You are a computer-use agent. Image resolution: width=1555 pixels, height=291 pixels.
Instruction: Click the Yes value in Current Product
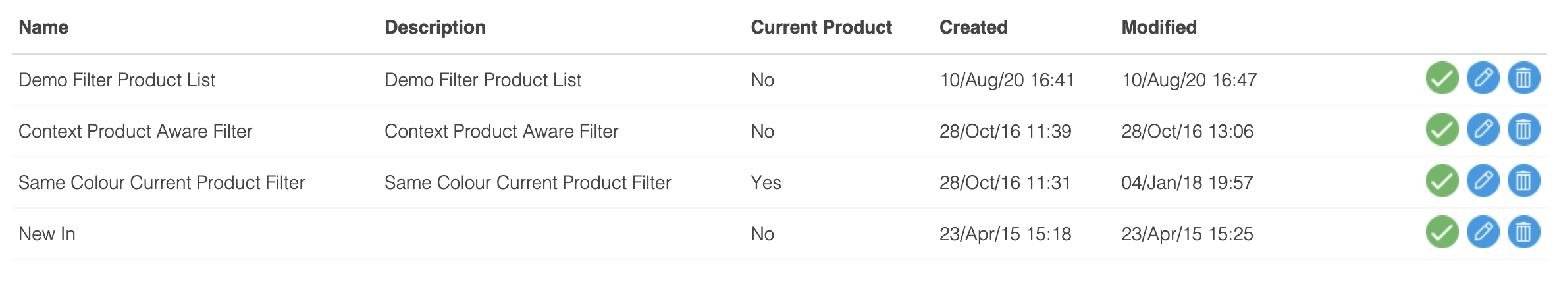pos(766,182)
